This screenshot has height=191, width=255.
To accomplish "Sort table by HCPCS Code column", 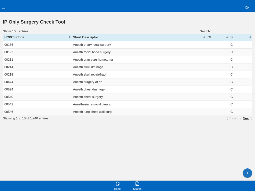I will click(37, 37).
